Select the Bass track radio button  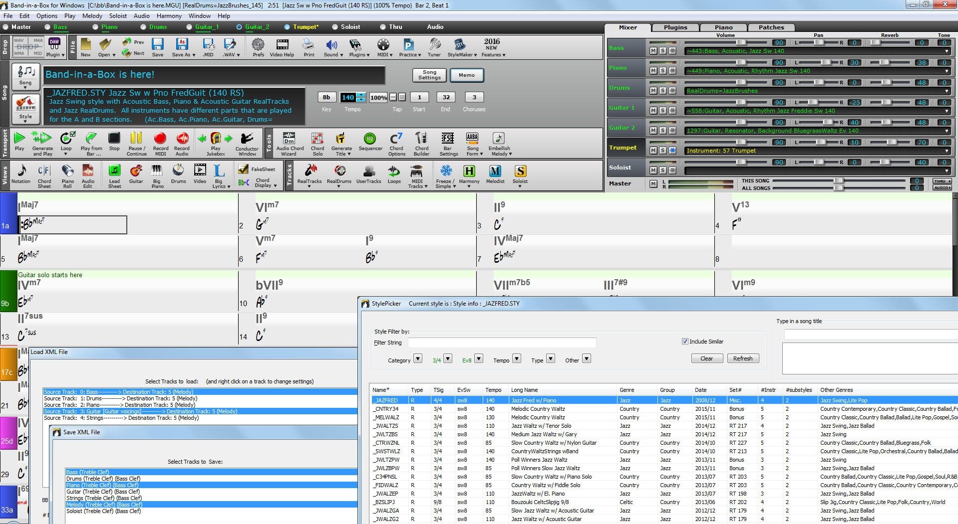tap(47, 27)
